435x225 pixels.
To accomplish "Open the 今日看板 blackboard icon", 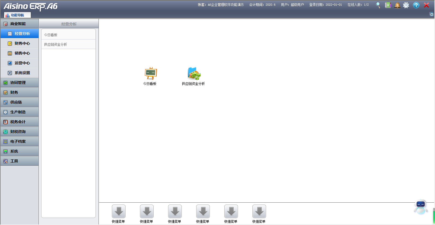I will coord(150,74).
